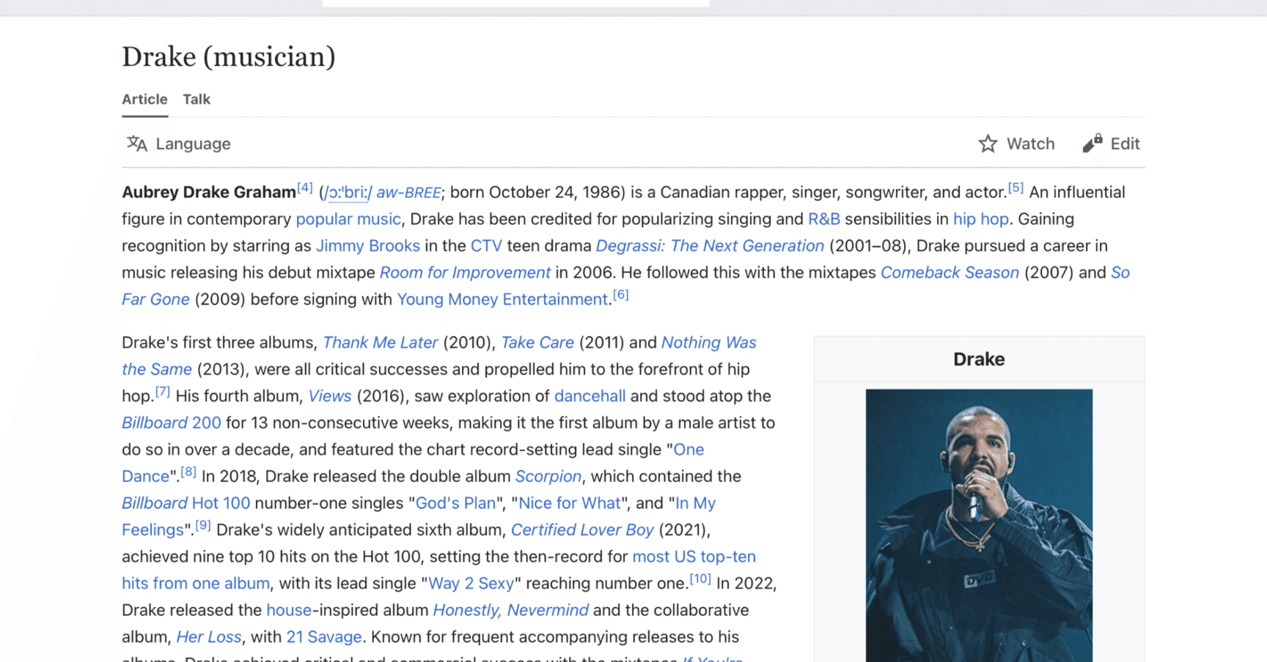
Task: Click the Watch star icon
Action: click(988, 144)
